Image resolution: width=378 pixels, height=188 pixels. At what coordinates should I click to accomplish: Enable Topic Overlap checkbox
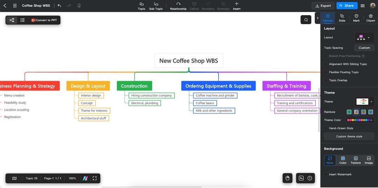pyautogui.click(x=326, y=80)
